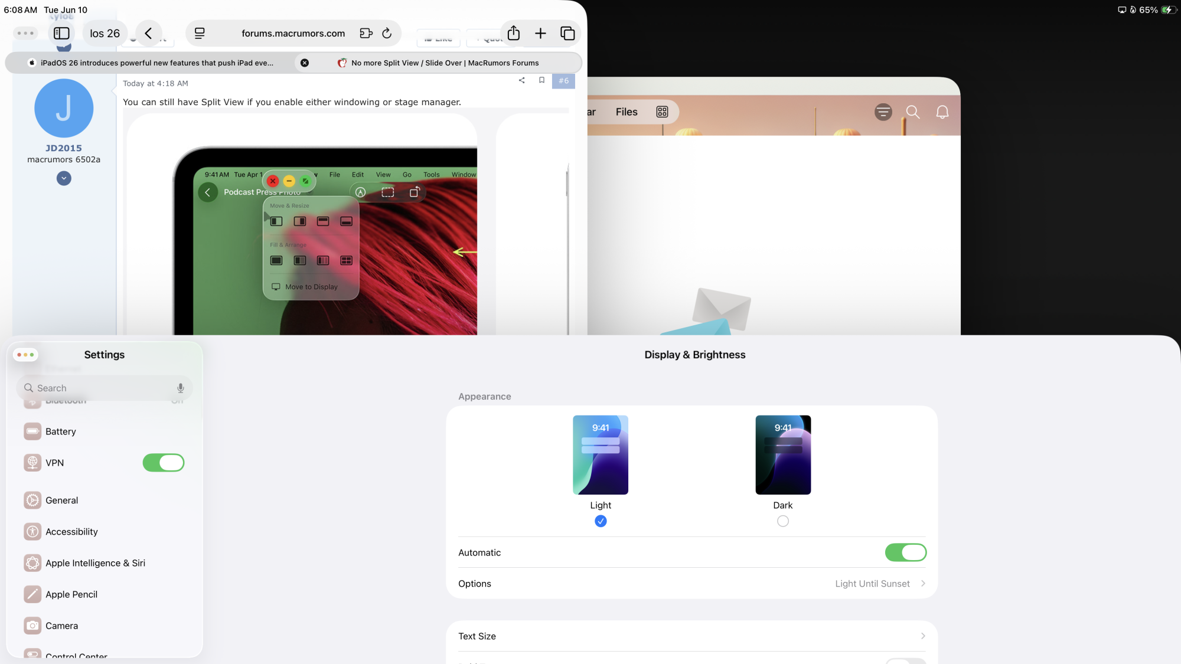Expand JD2015 user details chevron
This screenshot has height=664, width=1181.
(64, 178)
